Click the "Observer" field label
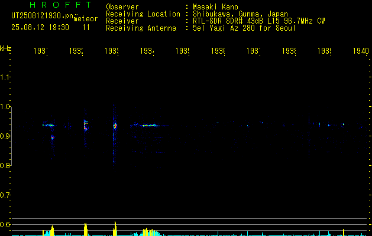Screen dimensions: 372x236 point(122,7)
